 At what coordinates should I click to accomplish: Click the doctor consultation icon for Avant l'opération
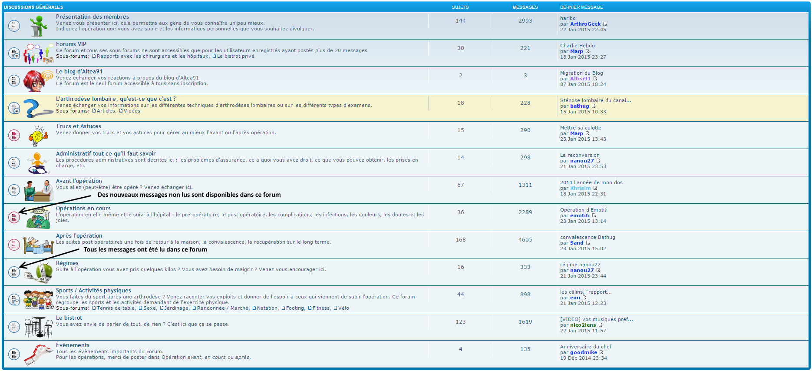[x=38, y=190]
